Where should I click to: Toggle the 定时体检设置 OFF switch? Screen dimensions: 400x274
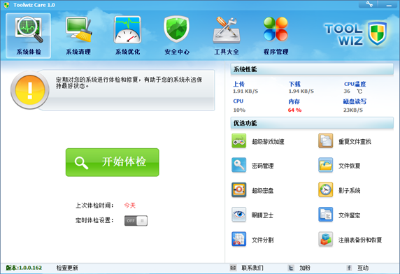click(x=136, y=221)
